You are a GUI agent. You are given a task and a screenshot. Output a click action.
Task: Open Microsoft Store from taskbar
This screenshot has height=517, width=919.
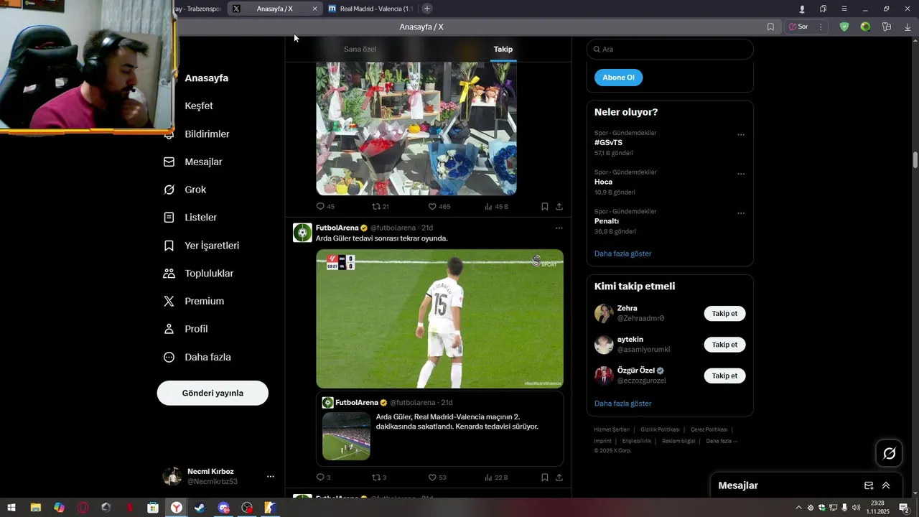153,508
